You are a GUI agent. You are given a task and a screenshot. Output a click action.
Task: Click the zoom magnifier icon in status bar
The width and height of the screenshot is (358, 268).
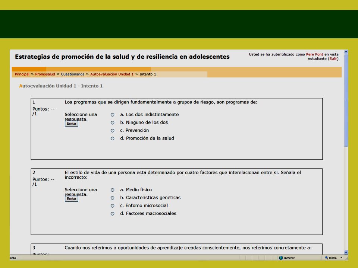pos(327,258)
